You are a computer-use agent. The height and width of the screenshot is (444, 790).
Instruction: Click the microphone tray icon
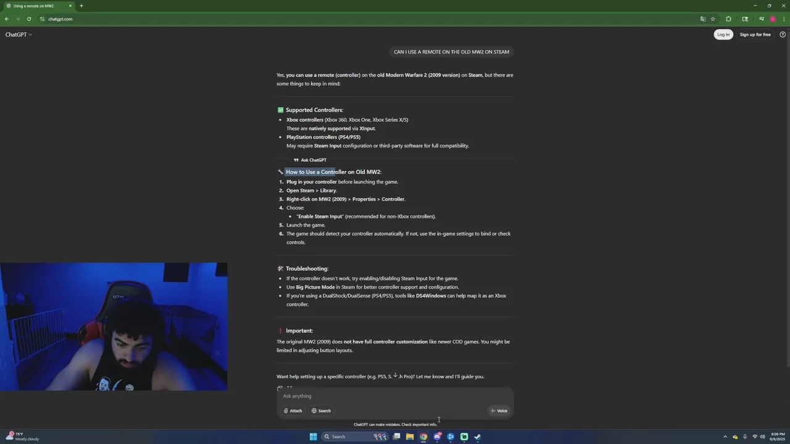tap(745, 437)
